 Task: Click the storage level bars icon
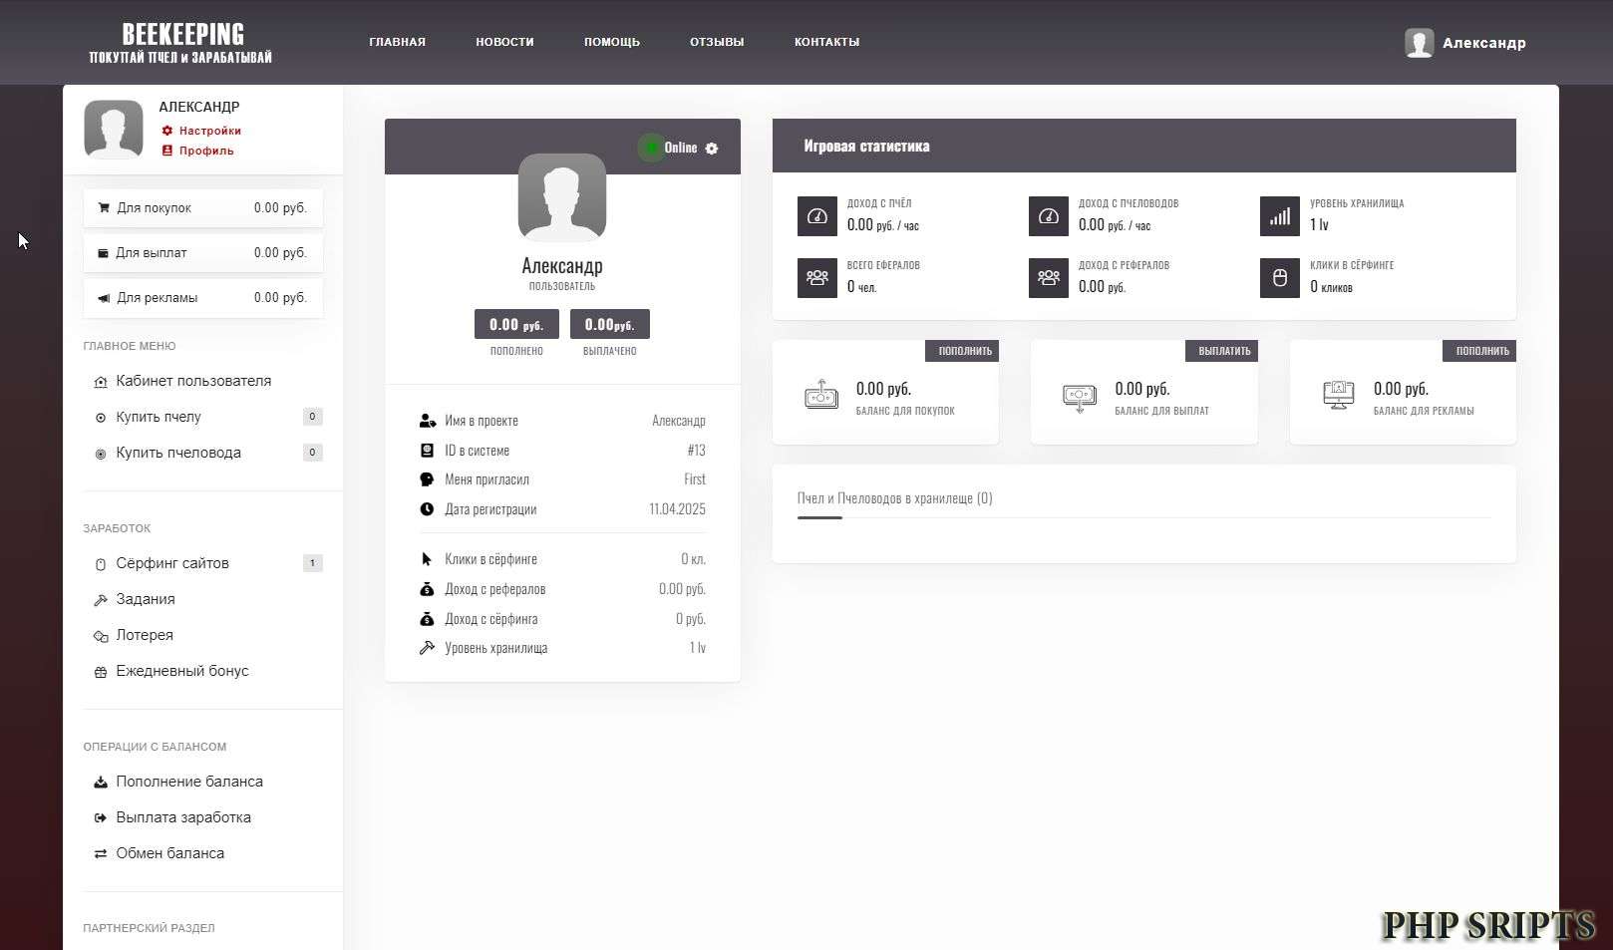click(1279, 216)
